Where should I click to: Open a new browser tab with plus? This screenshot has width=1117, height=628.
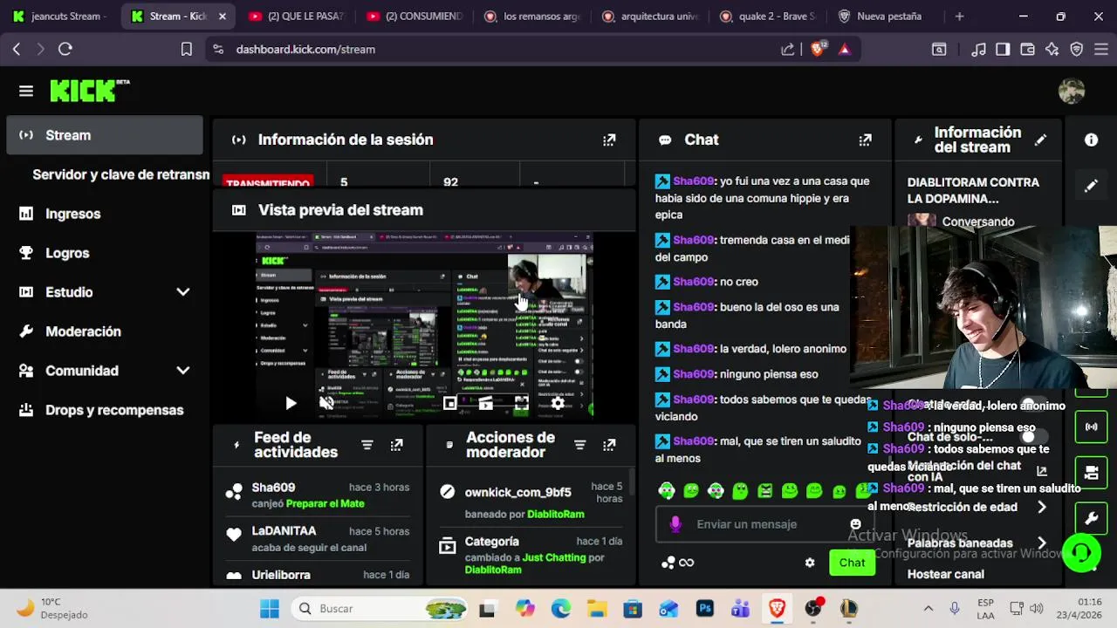(959, 17)
